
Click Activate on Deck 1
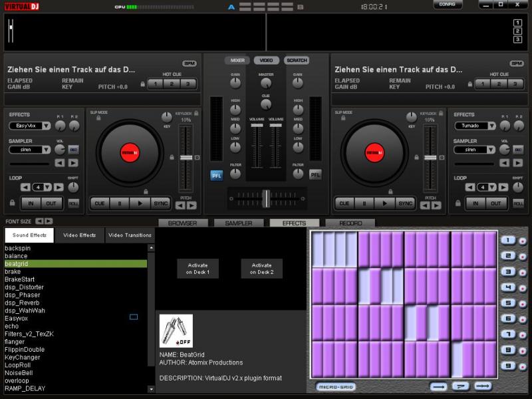point(198,269)
